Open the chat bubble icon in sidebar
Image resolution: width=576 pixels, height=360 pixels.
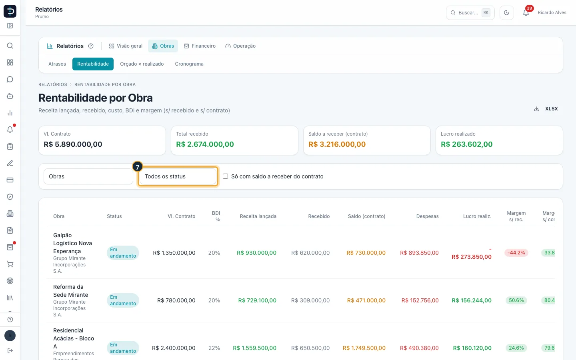pyautogui.click(x=10, y=79)
